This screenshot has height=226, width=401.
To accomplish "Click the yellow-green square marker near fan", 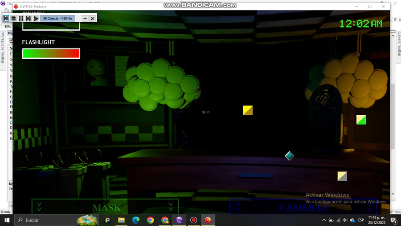I will click(x=361, y=120).
